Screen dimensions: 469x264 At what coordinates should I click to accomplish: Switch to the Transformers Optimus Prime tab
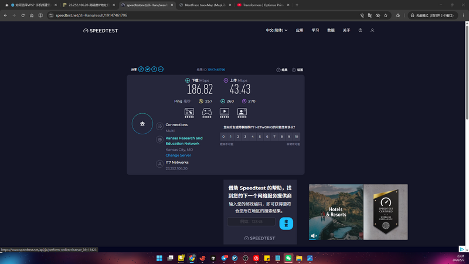263,5
